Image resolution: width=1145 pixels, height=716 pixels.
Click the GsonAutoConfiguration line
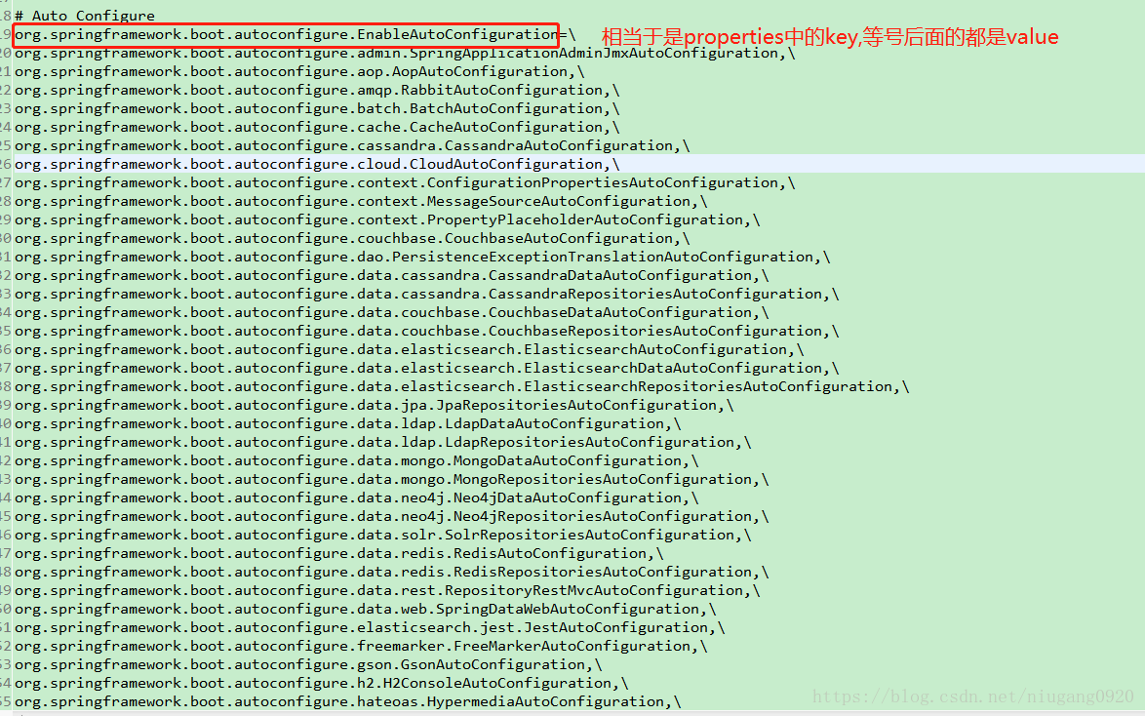pos(308,665)
